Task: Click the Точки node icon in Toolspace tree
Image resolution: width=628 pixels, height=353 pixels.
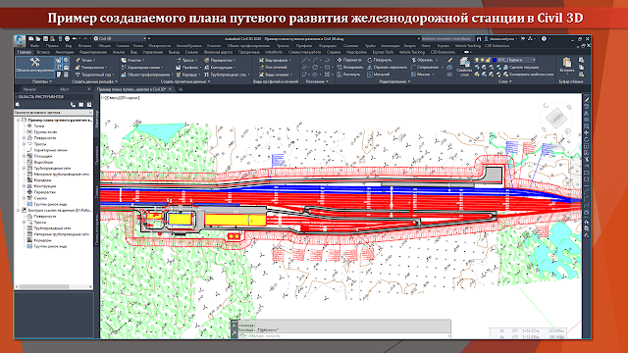Action: [x=29, y=126]
